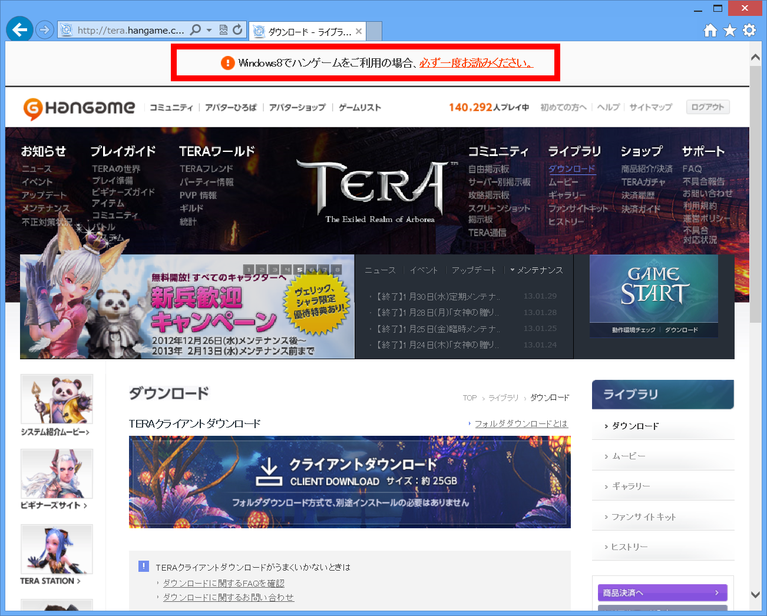The width and height of the screenshot is (767, 616).
Task: Open TERAの世界 under プレイガイド
Action: pyautogui.click(x=116, y=169)
